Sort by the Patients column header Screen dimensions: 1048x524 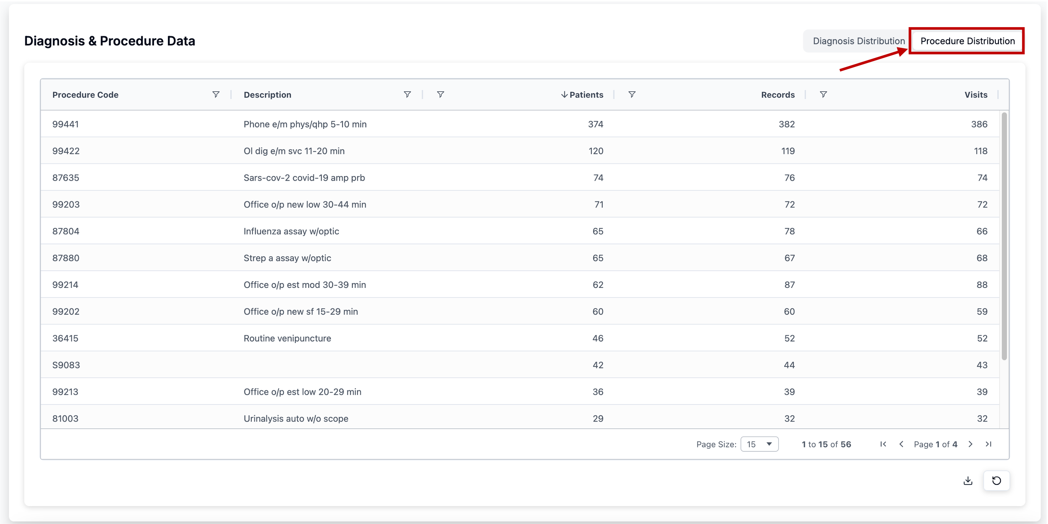586,95
